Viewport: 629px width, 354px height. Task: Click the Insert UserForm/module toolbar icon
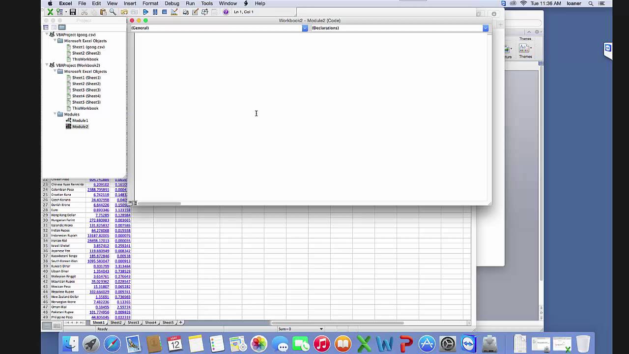[59, 12]
